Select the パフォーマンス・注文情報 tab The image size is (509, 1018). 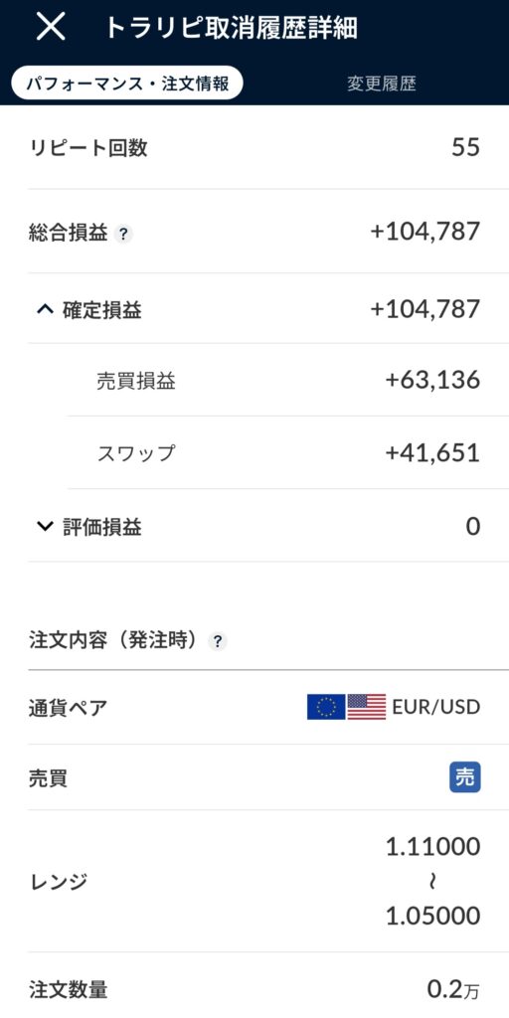click(x=127, y=85)
